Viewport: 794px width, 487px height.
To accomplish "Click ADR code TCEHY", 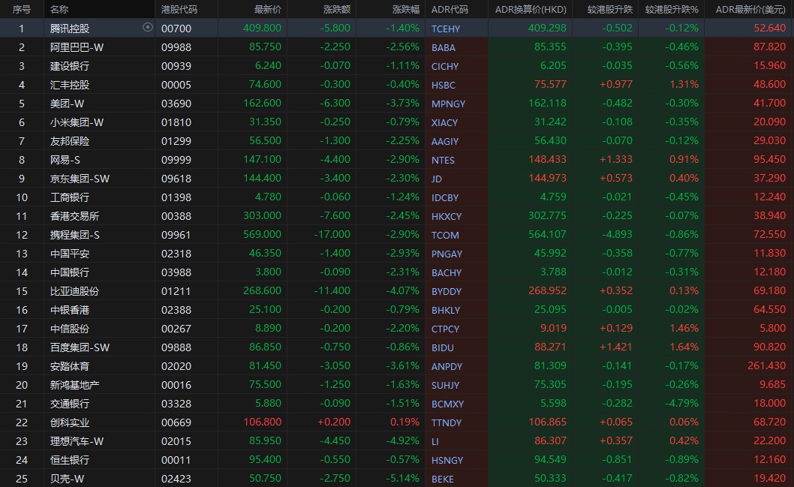I will click(446, 29).
